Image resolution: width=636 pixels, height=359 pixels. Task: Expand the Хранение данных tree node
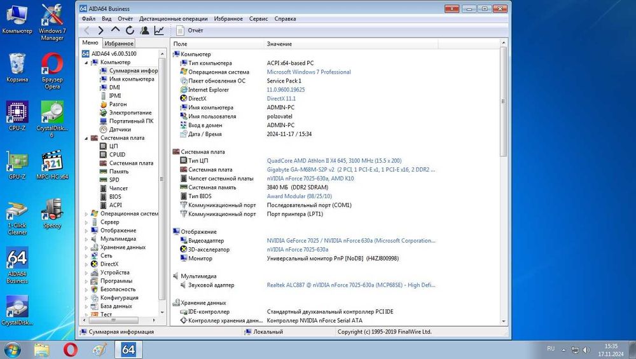point(86,248)
